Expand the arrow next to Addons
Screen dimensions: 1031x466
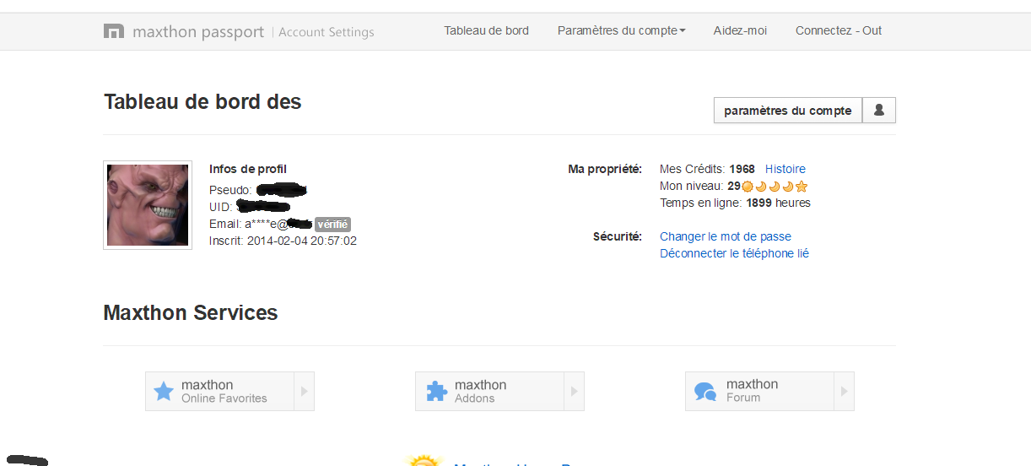tap(575, 391)
